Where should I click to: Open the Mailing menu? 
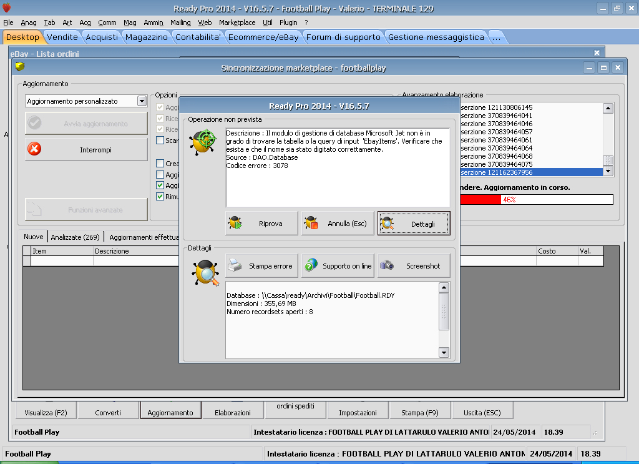[180, 22]
